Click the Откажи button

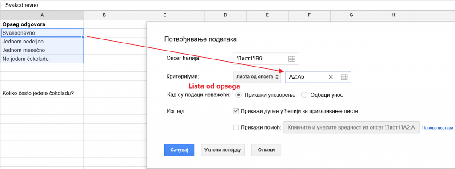point(266,150)
